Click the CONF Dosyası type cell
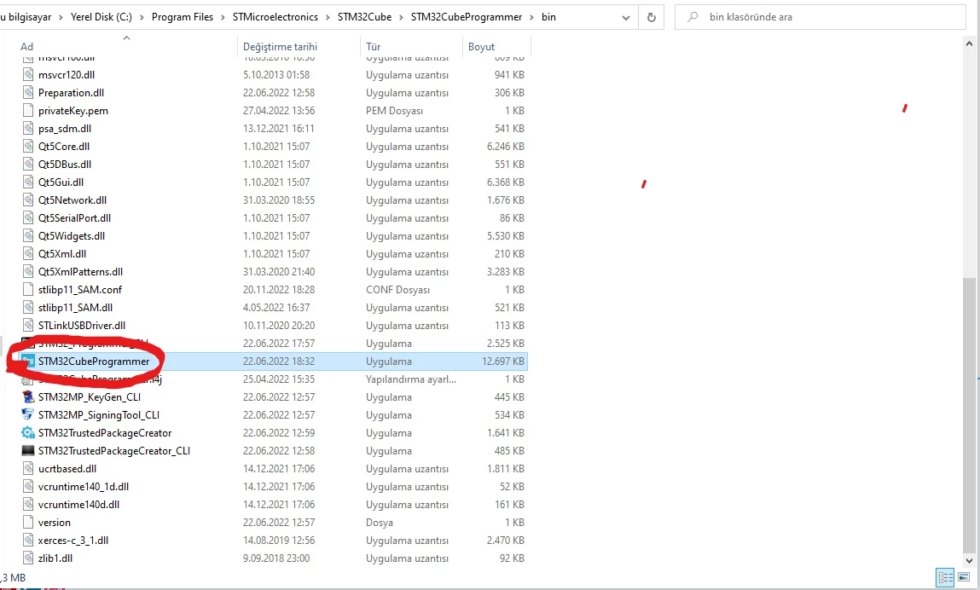980x590 pixels. coord(398,290)
